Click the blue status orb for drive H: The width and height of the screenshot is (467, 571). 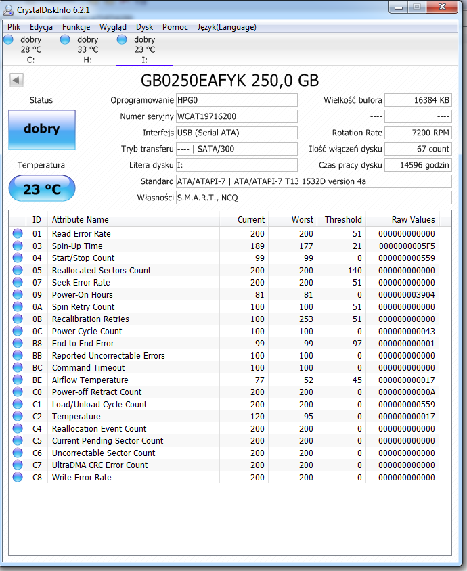click(65, 39)
